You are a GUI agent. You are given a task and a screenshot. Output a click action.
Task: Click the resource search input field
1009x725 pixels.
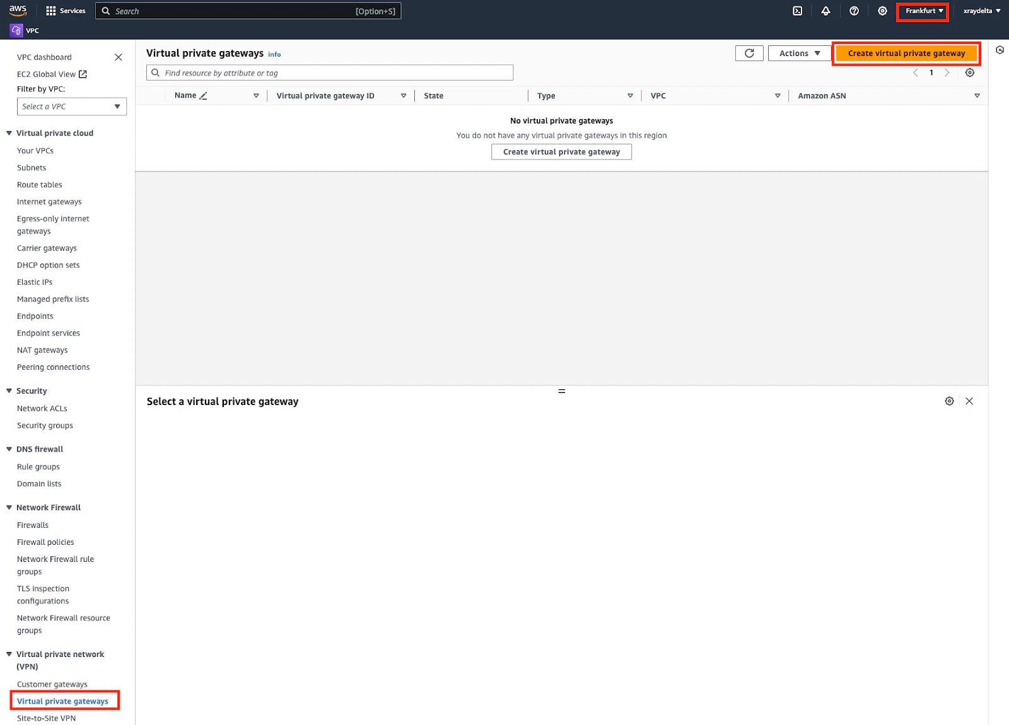click(329, 72)
